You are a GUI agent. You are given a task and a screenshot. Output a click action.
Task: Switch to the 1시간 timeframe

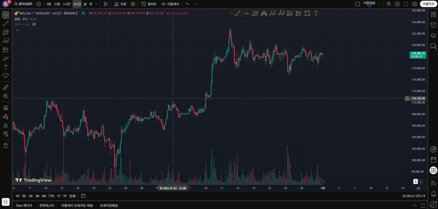[x=67, y=4]
